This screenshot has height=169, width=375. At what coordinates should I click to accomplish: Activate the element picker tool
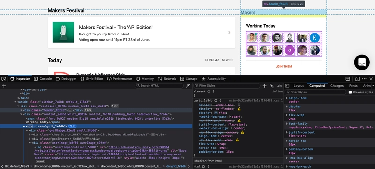click(3, 79)
